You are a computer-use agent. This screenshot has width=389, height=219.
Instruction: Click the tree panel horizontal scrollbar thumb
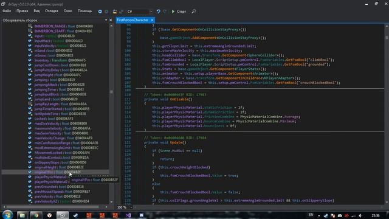point(52,207)
